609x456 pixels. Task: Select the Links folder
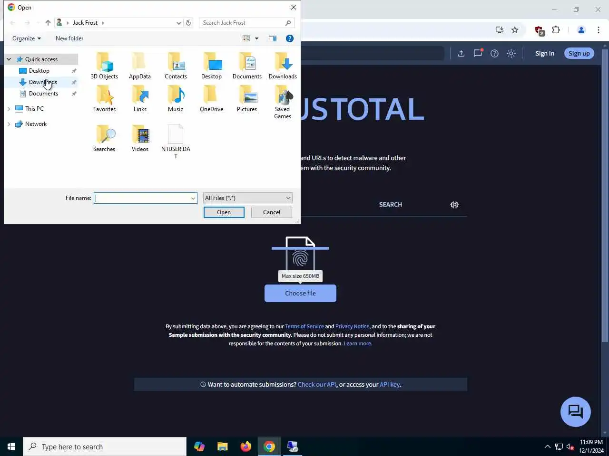tap(140, 98)
